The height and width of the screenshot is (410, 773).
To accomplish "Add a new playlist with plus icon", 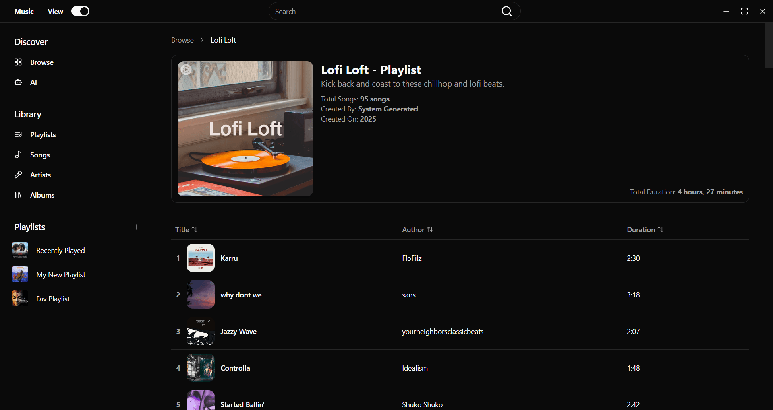I will 137,227.
